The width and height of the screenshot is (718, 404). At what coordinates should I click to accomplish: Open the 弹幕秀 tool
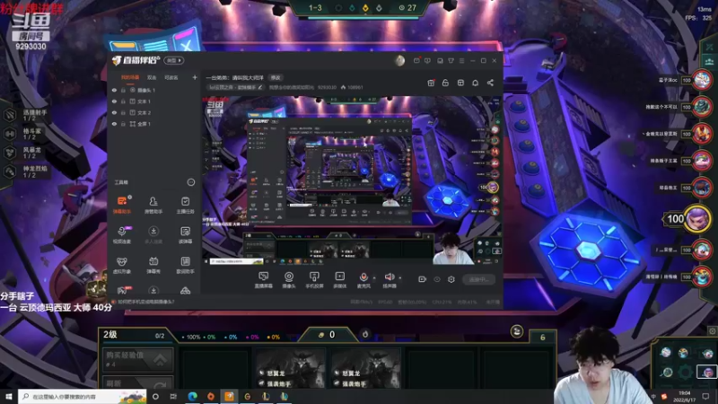(153, 265)
